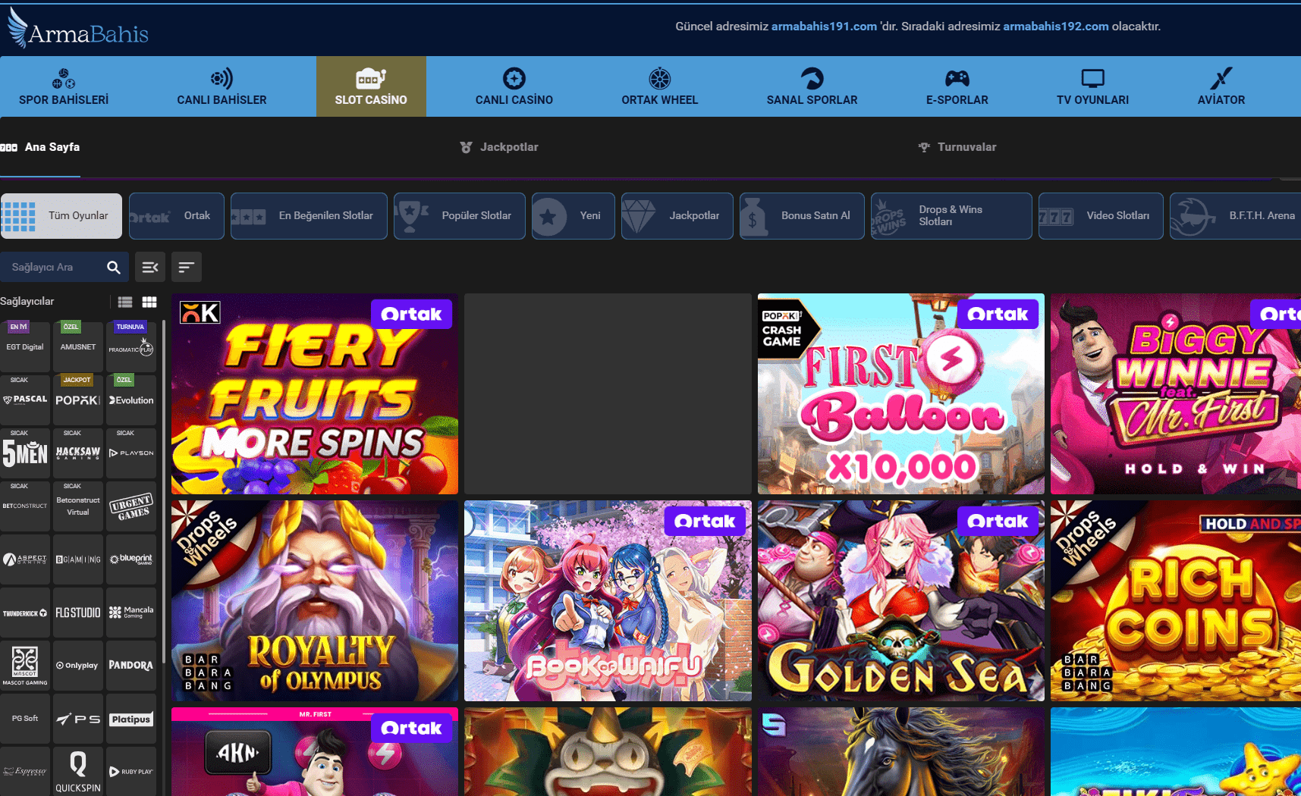The image size is (1301, 796).
Task: Open the Aviator section
Action: pos(1221,86)
